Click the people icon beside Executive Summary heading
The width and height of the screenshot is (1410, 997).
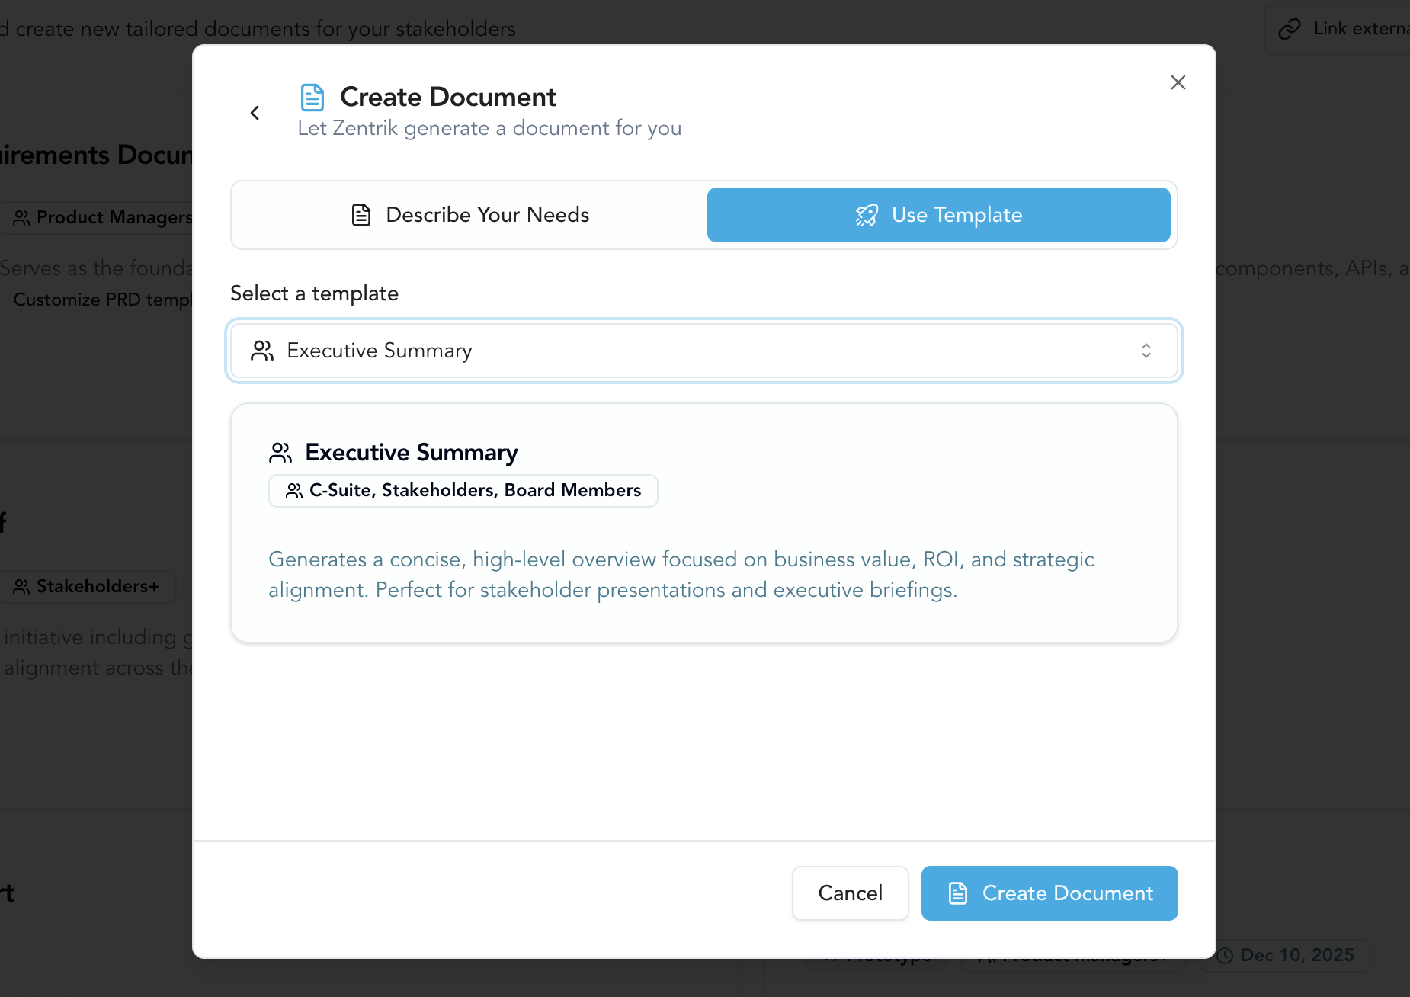[x=280, y=452]
